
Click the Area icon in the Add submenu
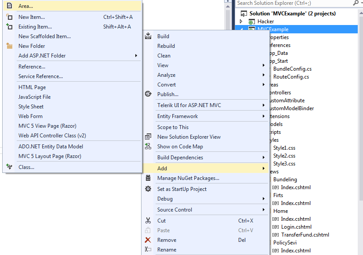coord(9,6)
